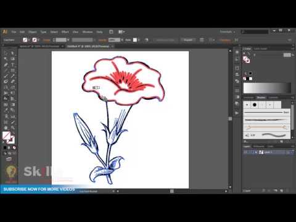Viewport: 296px width, 222px height.
Task: Open Go to Bridge icon in menu bar
Action: click(x=111, y=32)
